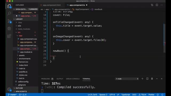Click LF end of line indicator
The width and height of the screenshot is (171, 96).
pos(118,95)
